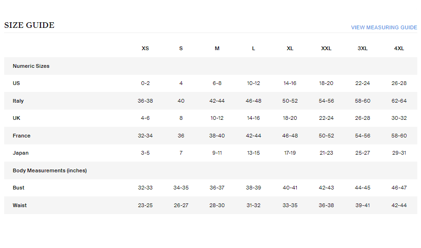
Task: Select the 4XL column header
Action: (399, 48)
